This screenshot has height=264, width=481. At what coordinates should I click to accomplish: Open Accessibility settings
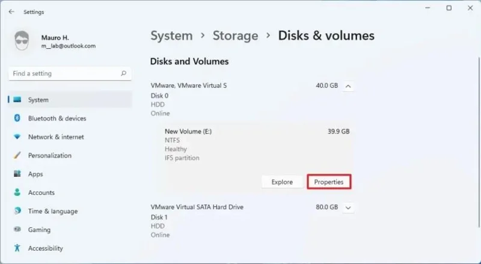click(70, 248)
